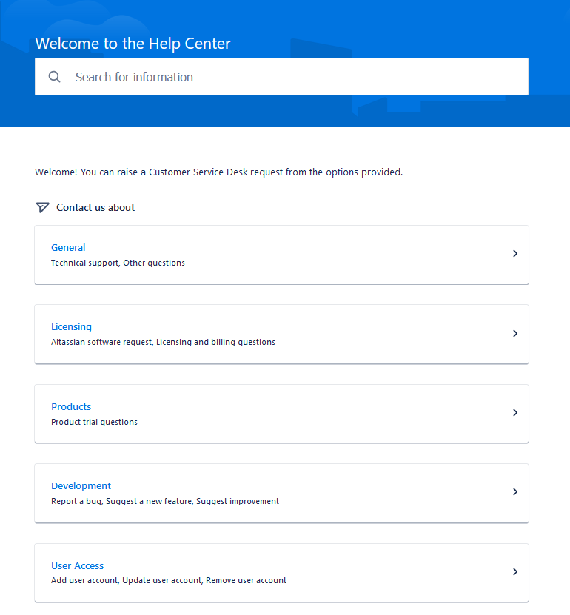
Task: Open the Products category link
Action: pyautogui.click(x=71, y=407)
